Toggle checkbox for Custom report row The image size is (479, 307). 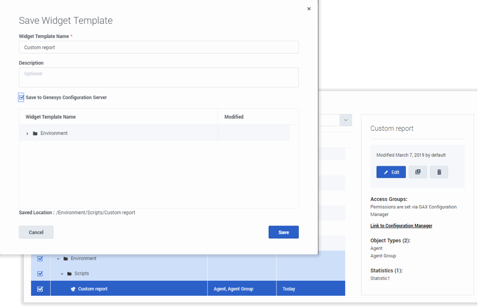[40, 289]
